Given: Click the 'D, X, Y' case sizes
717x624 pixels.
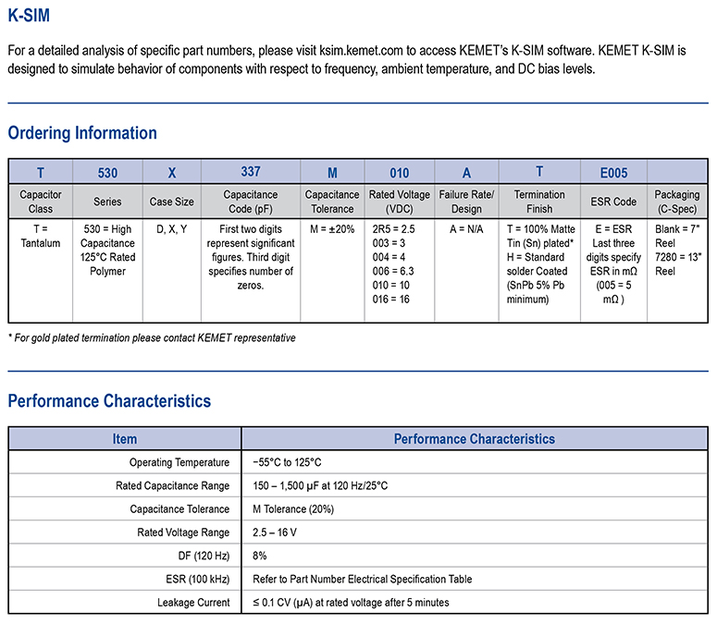Looking at the screenshot, I should (x=172, y=229).
